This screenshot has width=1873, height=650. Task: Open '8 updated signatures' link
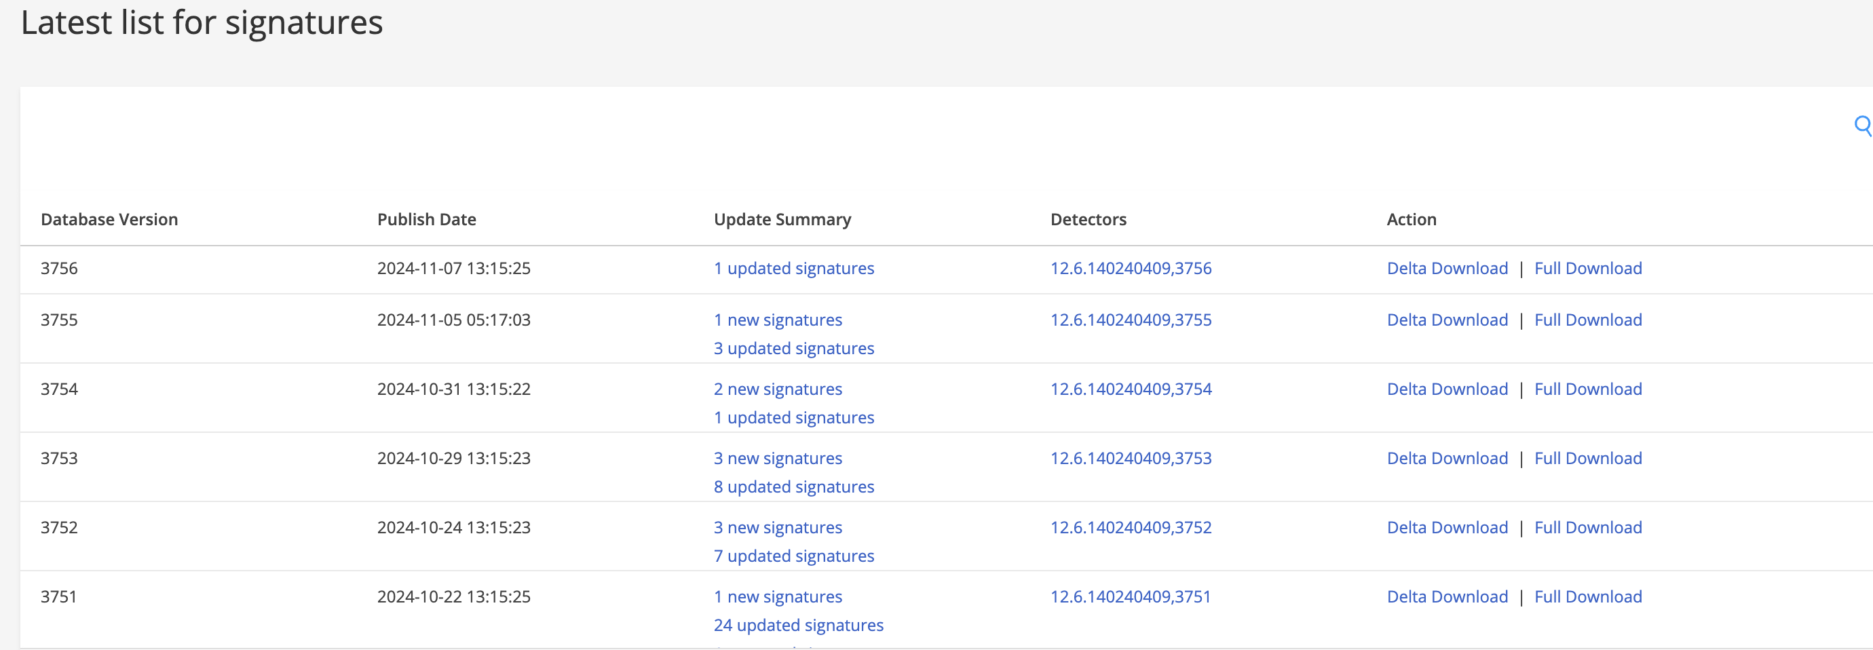click(794, 486)
